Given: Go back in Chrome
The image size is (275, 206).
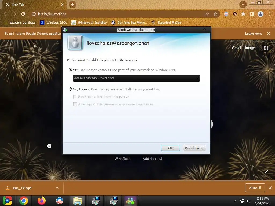Looking at the screenshot, I should [x=6, y=14].
